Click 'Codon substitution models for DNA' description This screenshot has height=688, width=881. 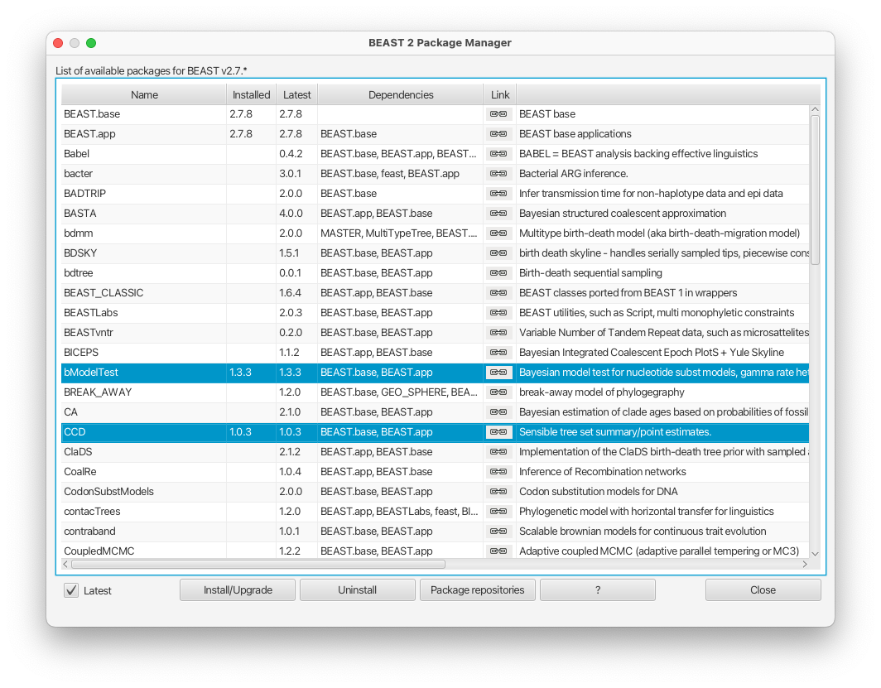(599, 492)
